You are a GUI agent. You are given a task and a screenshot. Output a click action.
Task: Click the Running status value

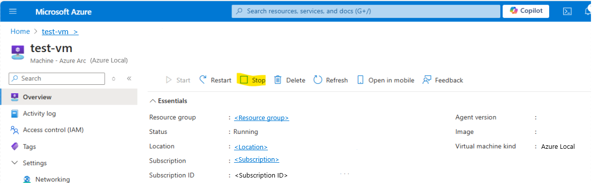[x=245, y=132]
